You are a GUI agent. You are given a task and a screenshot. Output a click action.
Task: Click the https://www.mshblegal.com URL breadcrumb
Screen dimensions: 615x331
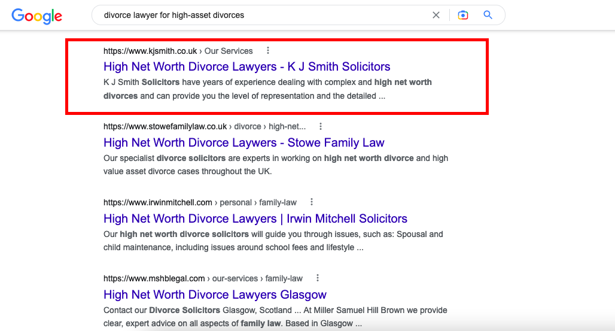point(203,278)
